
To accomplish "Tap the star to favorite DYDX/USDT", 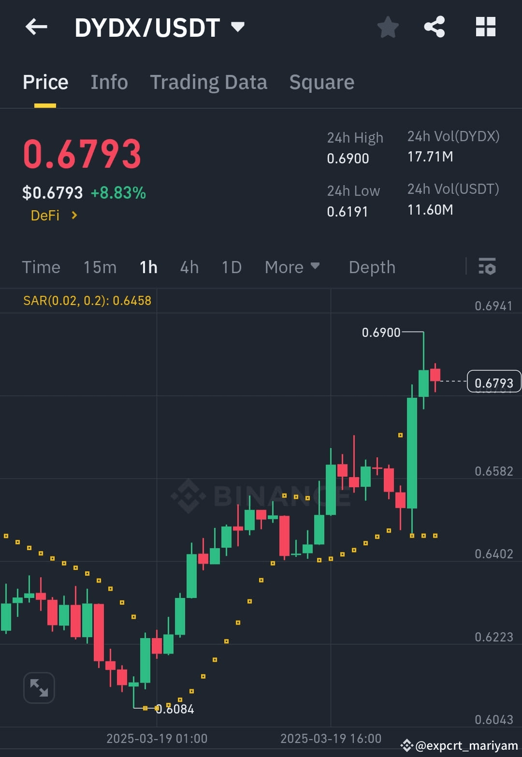I will 388,28.
